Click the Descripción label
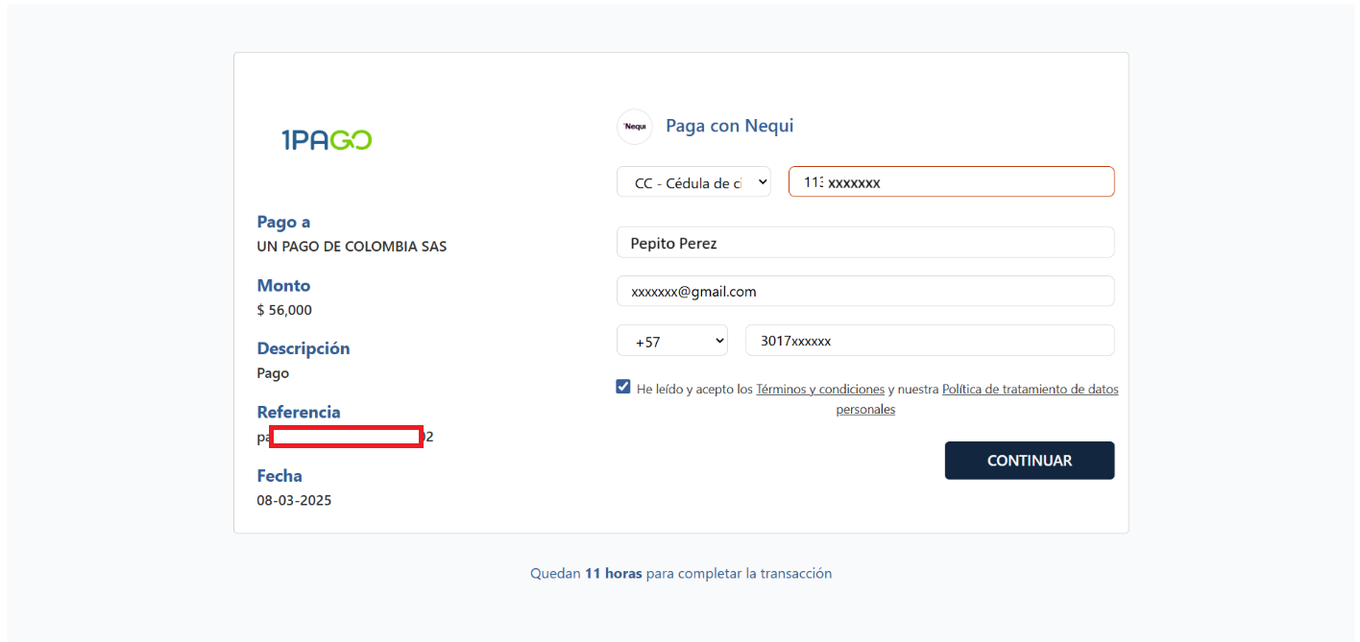 click(304, 348)
